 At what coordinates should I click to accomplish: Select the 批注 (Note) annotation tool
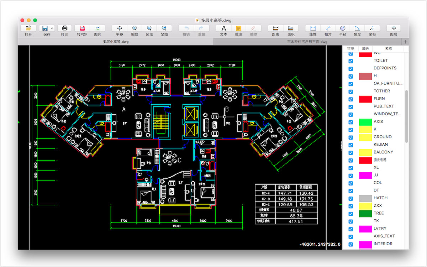click(238, 28)
